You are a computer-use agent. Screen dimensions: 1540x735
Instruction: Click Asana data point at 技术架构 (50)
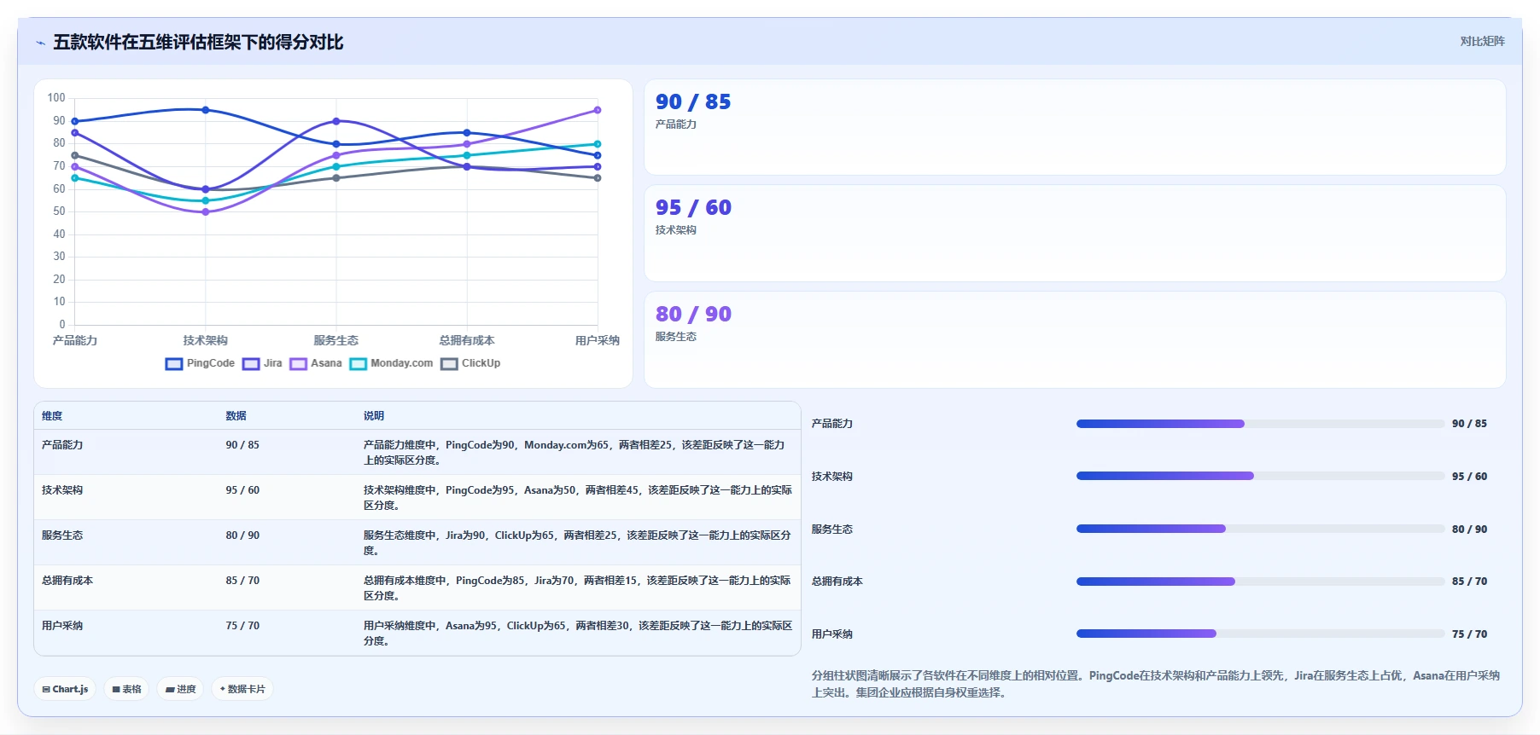[206, 211]
